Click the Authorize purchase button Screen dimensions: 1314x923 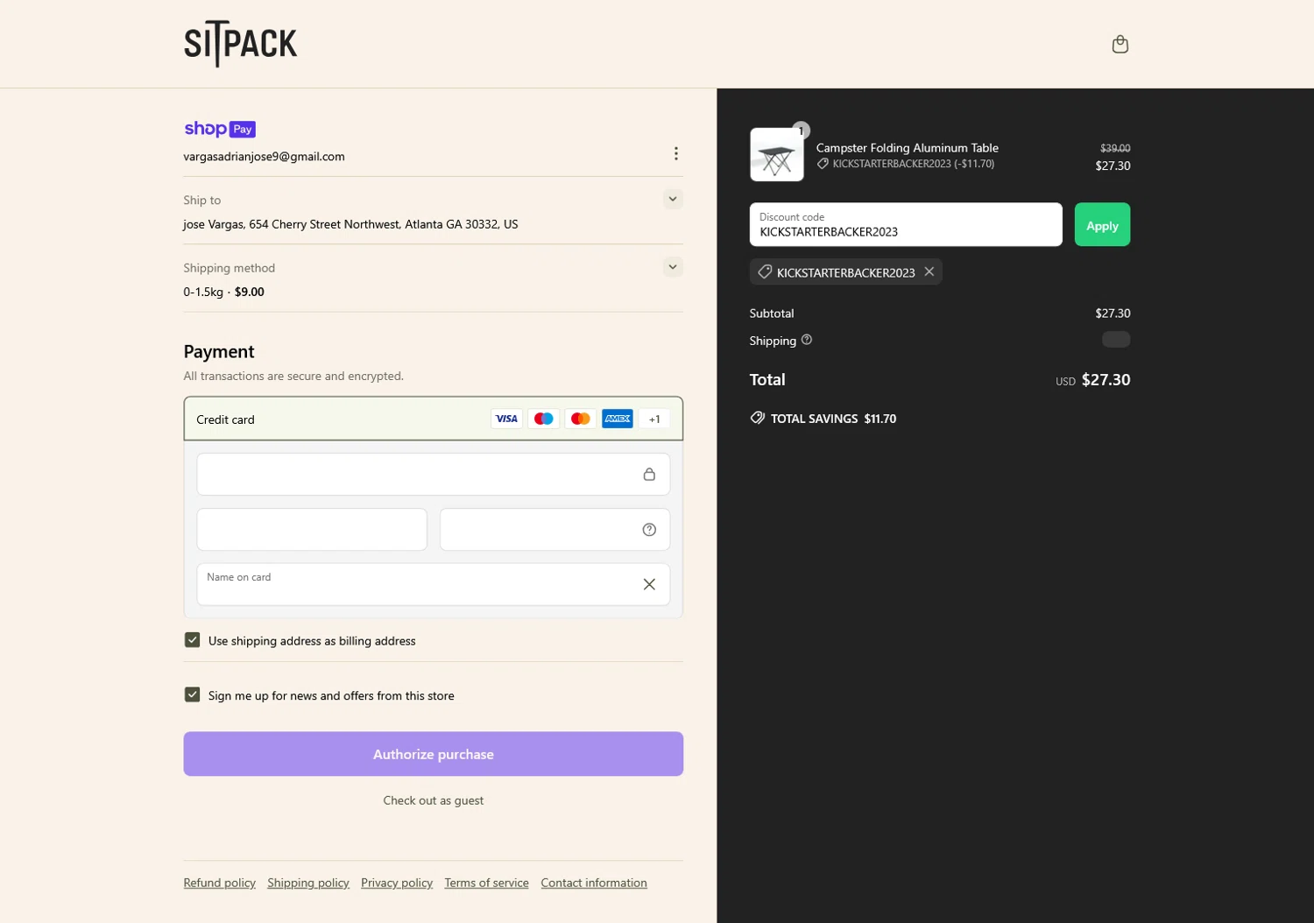433,754
